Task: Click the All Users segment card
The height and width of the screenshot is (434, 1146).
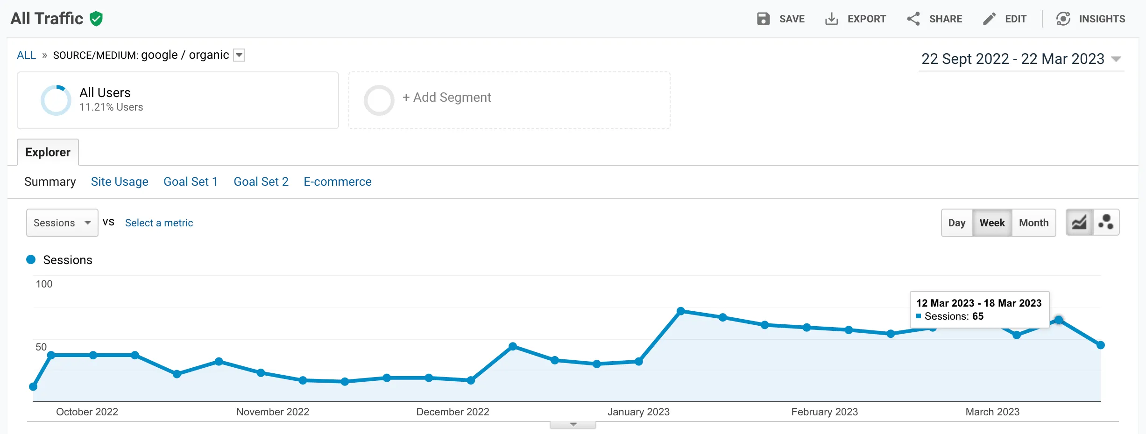Action: tap(178, 100)
